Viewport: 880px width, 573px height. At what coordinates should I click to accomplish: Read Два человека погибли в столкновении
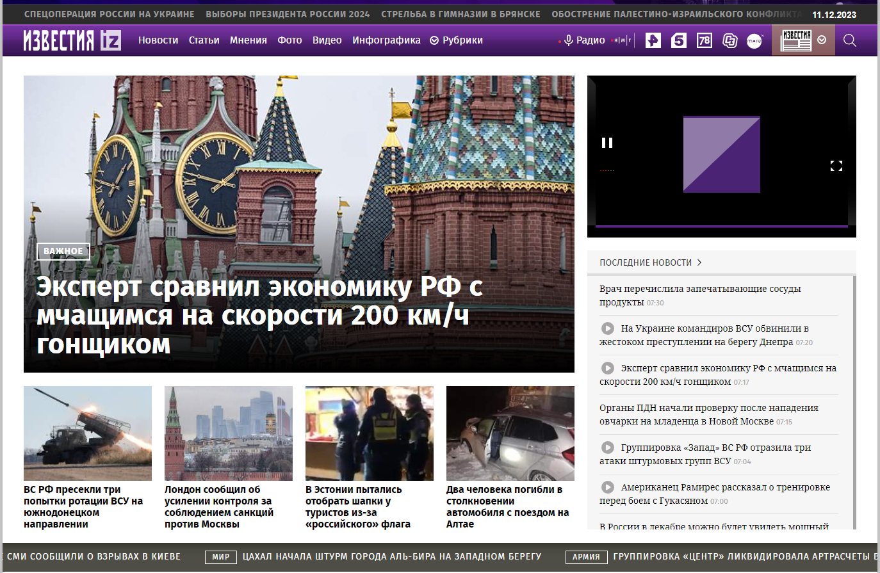coord(508,506)
